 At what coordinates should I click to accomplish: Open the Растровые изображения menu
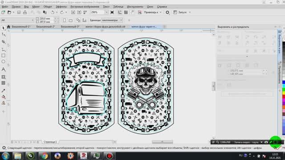click(85, 7)
